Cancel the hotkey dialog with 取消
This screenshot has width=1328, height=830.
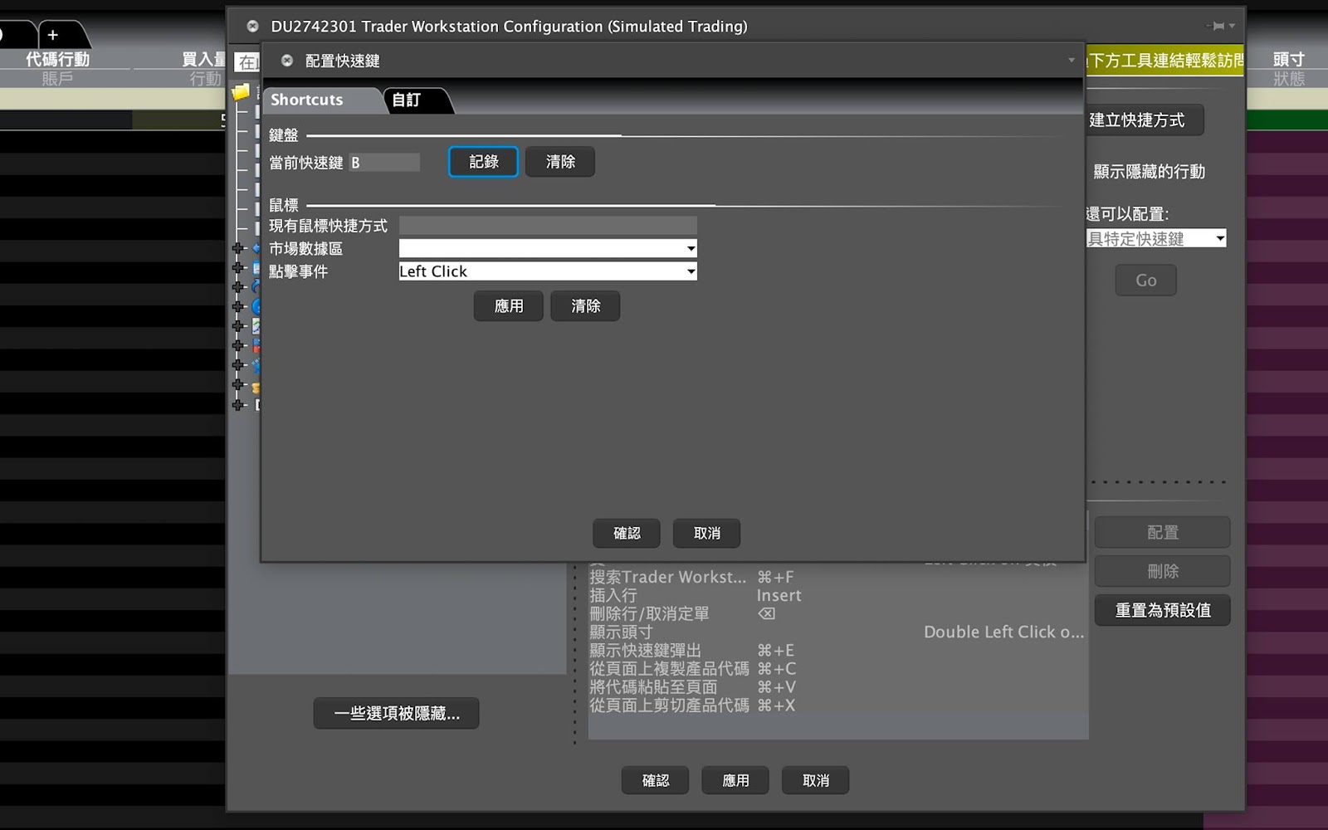tap(706, 533)
